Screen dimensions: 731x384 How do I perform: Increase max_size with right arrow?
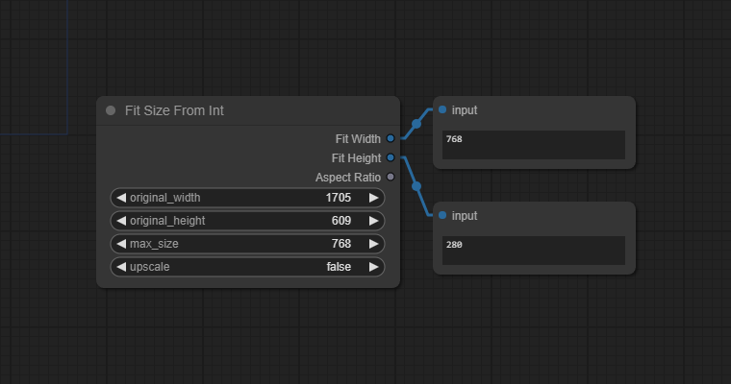(373, 244)
